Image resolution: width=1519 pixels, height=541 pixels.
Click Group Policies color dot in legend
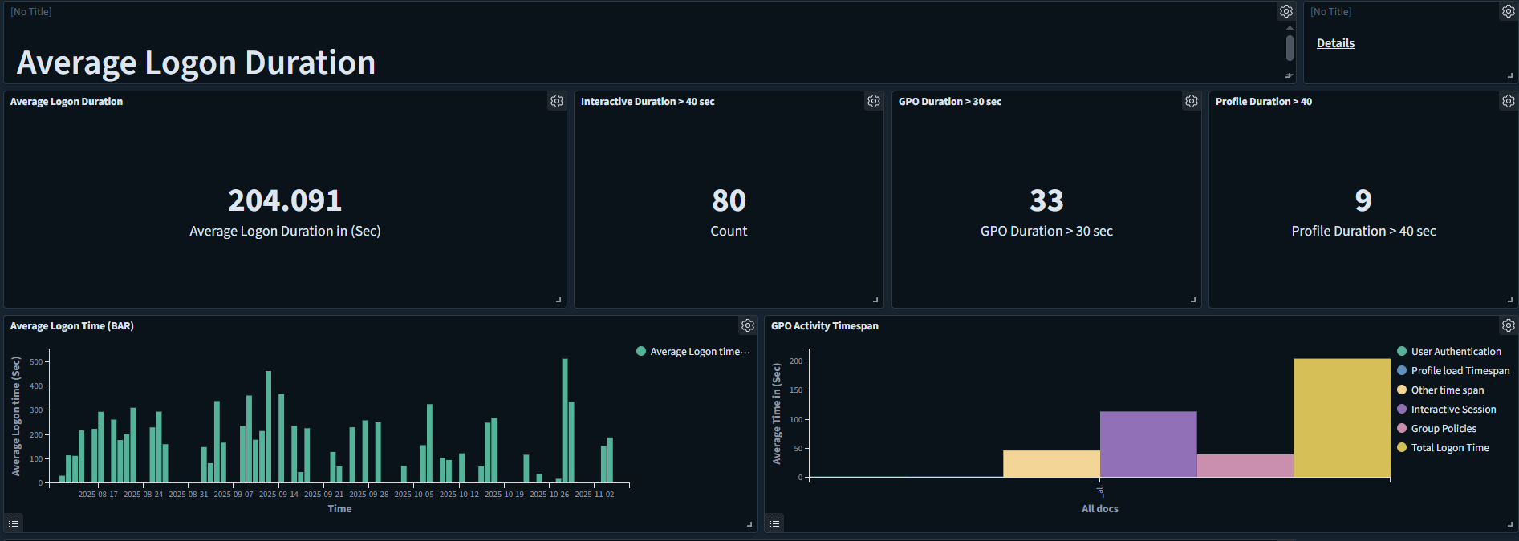tap(1402, 429)
